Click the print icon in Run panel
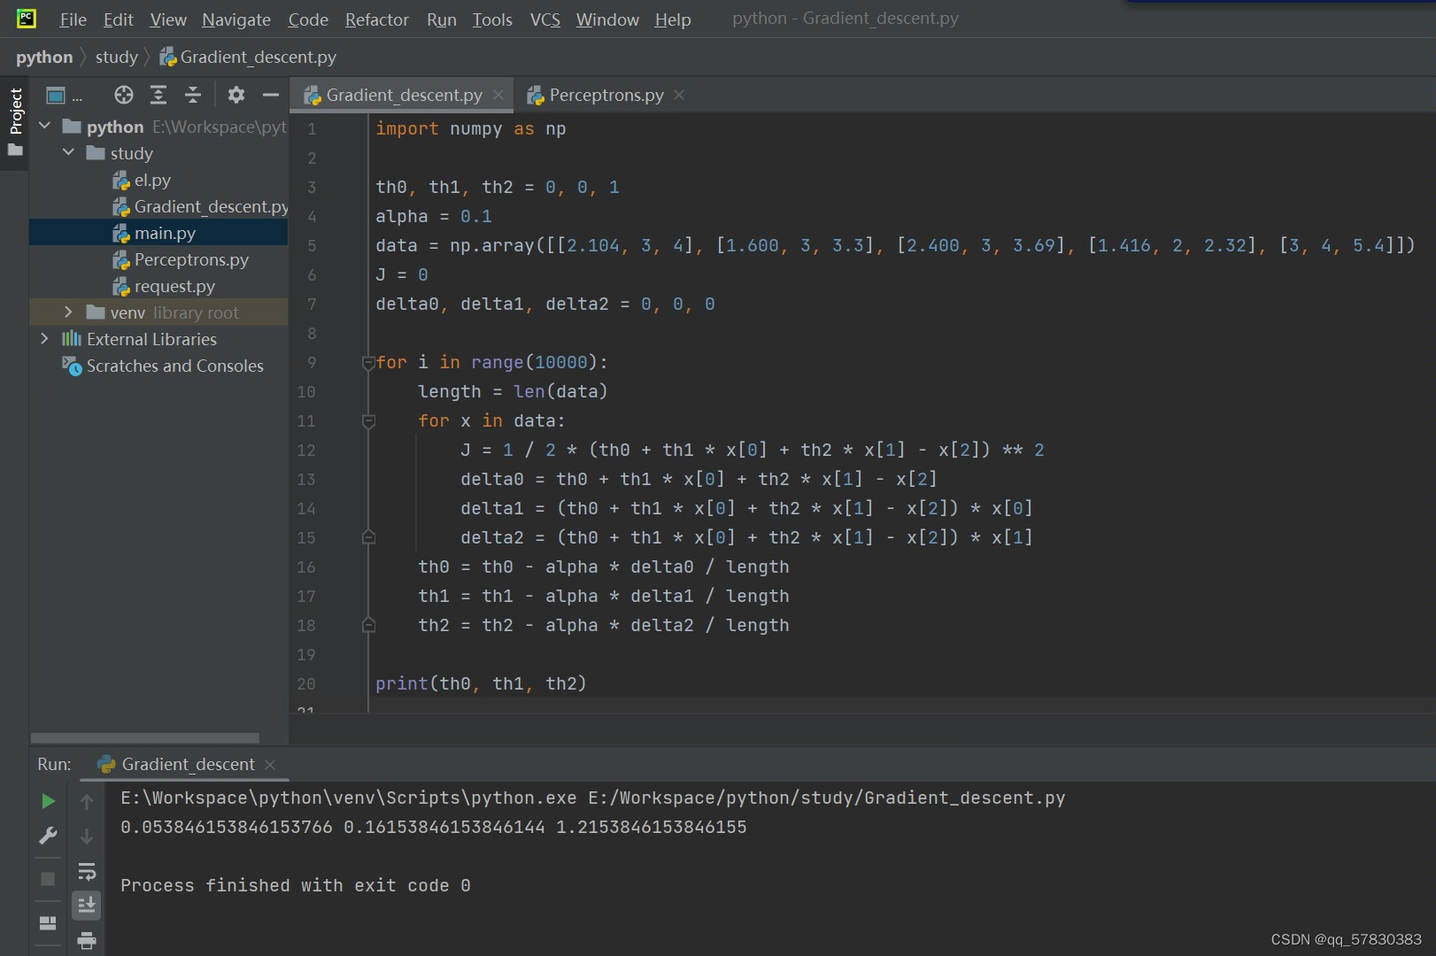 point(87,940)
